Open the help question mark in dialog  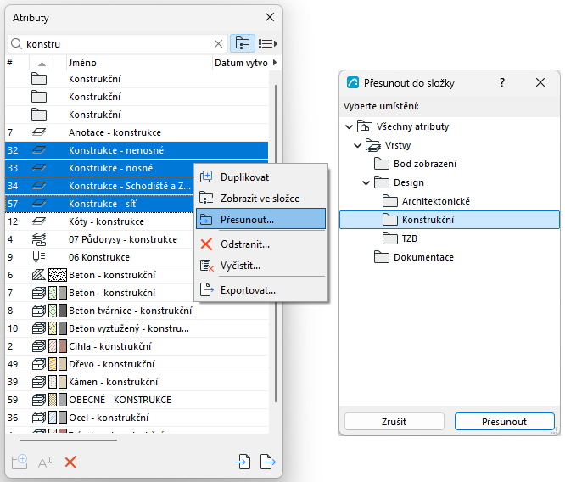coord(502,82)
